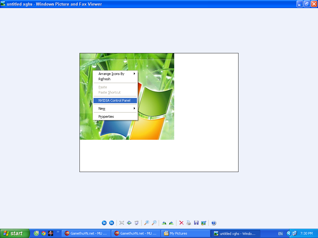Print the picture using printer icon
This screenshot has height=238, width=318.
189,223
